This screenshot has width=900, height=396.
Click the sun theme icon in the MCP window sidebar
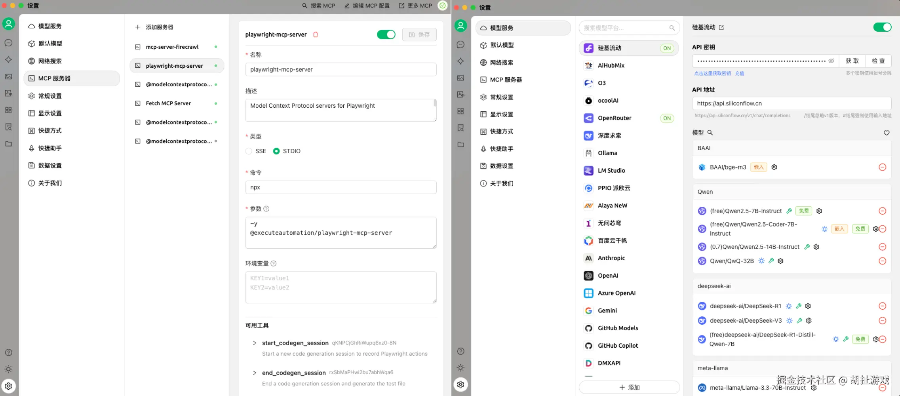(8, 369)
